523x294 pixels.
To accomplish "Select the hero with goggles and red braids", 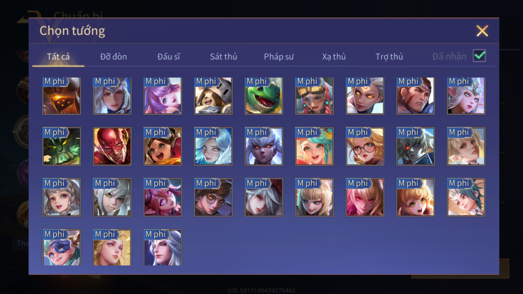I will 314,96.
